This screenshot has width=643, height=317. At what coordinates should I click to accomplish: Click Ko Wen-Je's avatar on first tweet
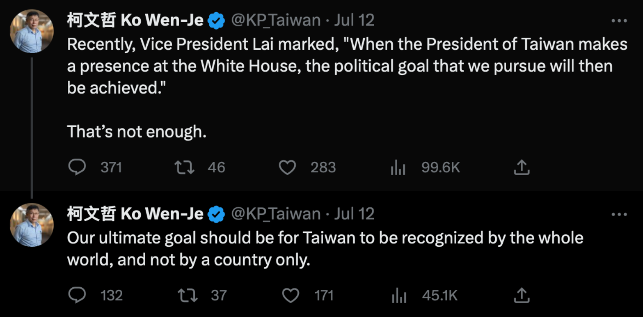pos(32,31)
